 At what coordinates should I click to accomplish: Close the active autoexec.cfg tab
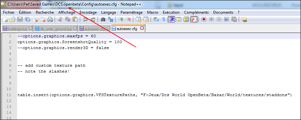pyautogui.click(x=142, y=28)
